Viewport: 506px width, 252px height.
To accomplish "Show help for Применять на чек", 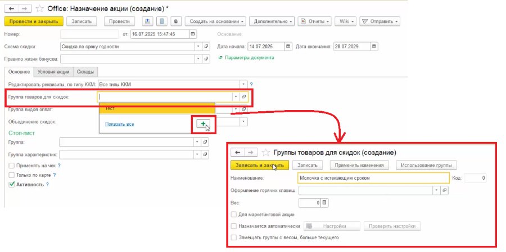I will point(60,166).
